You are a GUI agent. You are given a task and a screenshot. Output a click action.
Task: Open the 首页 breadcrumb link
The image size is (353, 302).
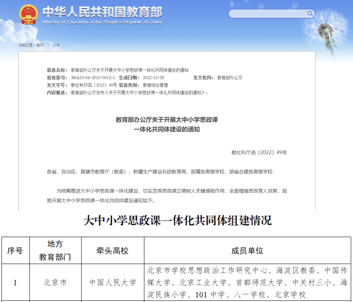(x=40, y=45)
